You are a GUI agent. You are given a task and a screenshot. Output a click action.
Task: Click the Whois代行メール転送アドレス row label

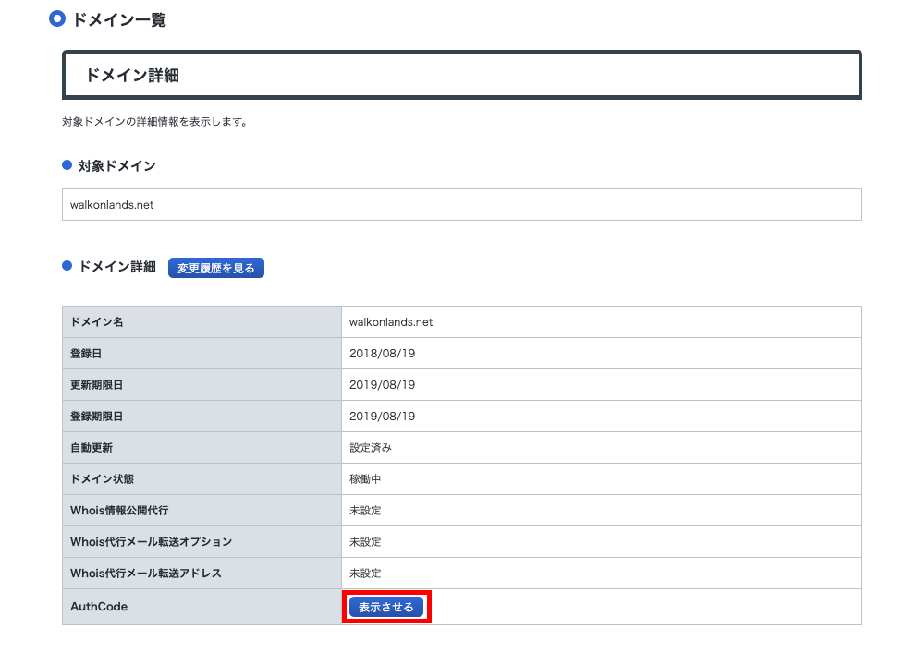145,574
